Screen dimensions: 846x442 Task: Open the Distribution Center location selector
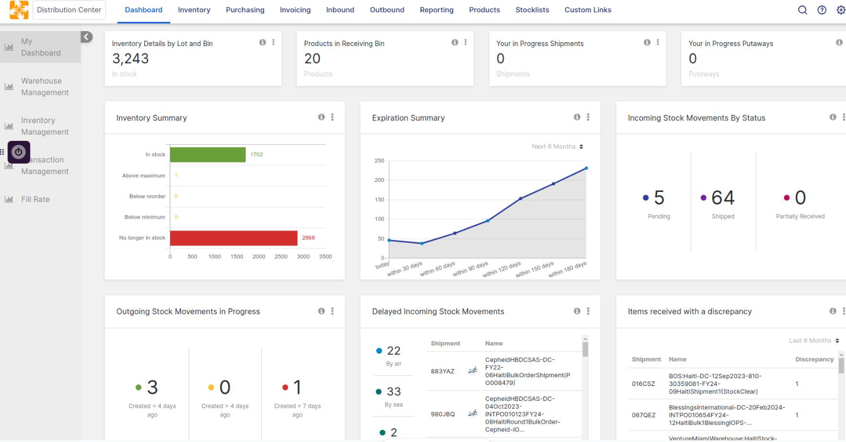[x=69, y=10]
